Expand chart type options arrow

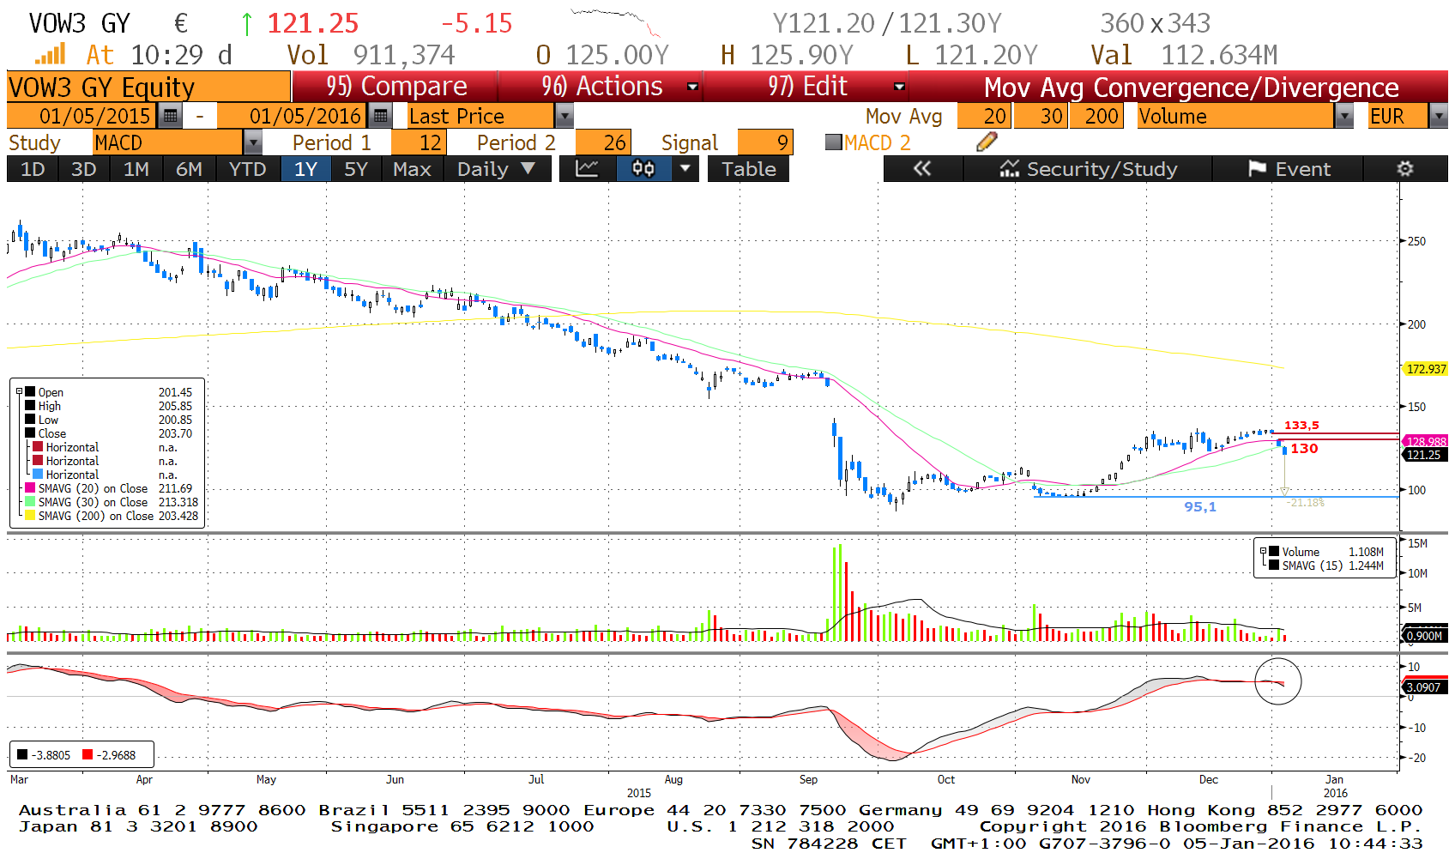coord(684,169)
